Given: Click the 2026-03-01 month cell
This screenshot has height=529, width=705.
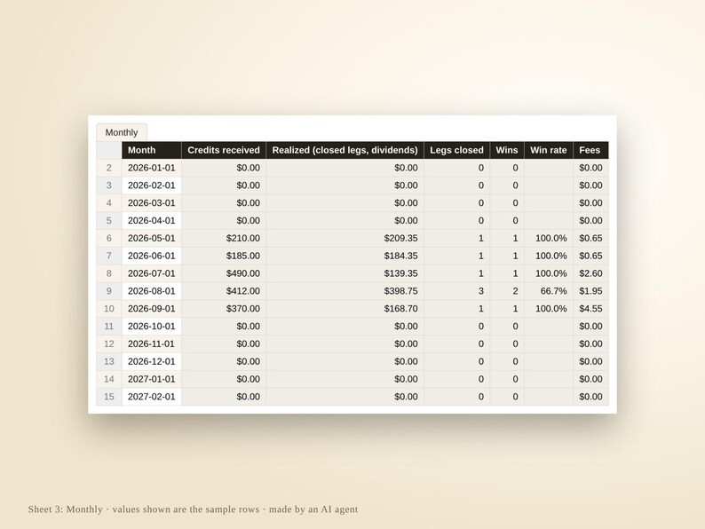Looking at the screenshot, I should (152, 203).
